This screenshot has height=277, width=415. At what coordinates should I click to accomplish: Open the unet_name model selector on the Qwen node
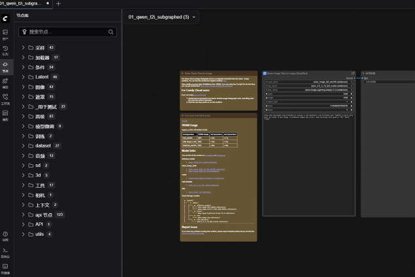(309, 82)
